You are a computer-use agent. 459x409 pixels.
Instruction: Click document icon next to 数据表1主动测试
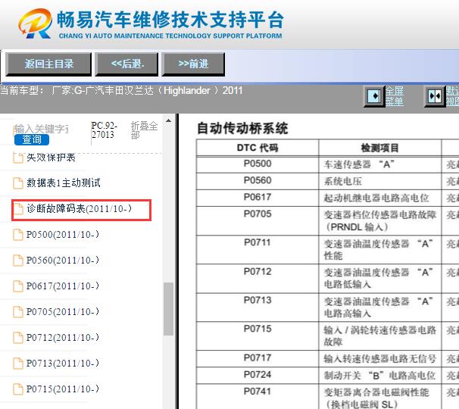18,183
